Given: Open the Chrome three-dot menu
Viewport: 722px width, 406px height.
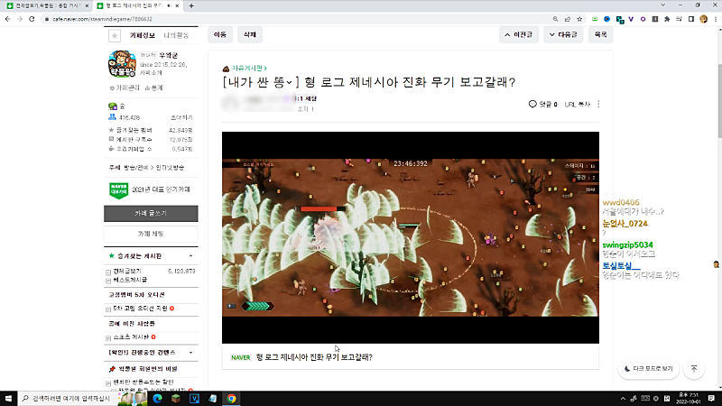Looking at the screenshot, I should [x=716, y=19].
